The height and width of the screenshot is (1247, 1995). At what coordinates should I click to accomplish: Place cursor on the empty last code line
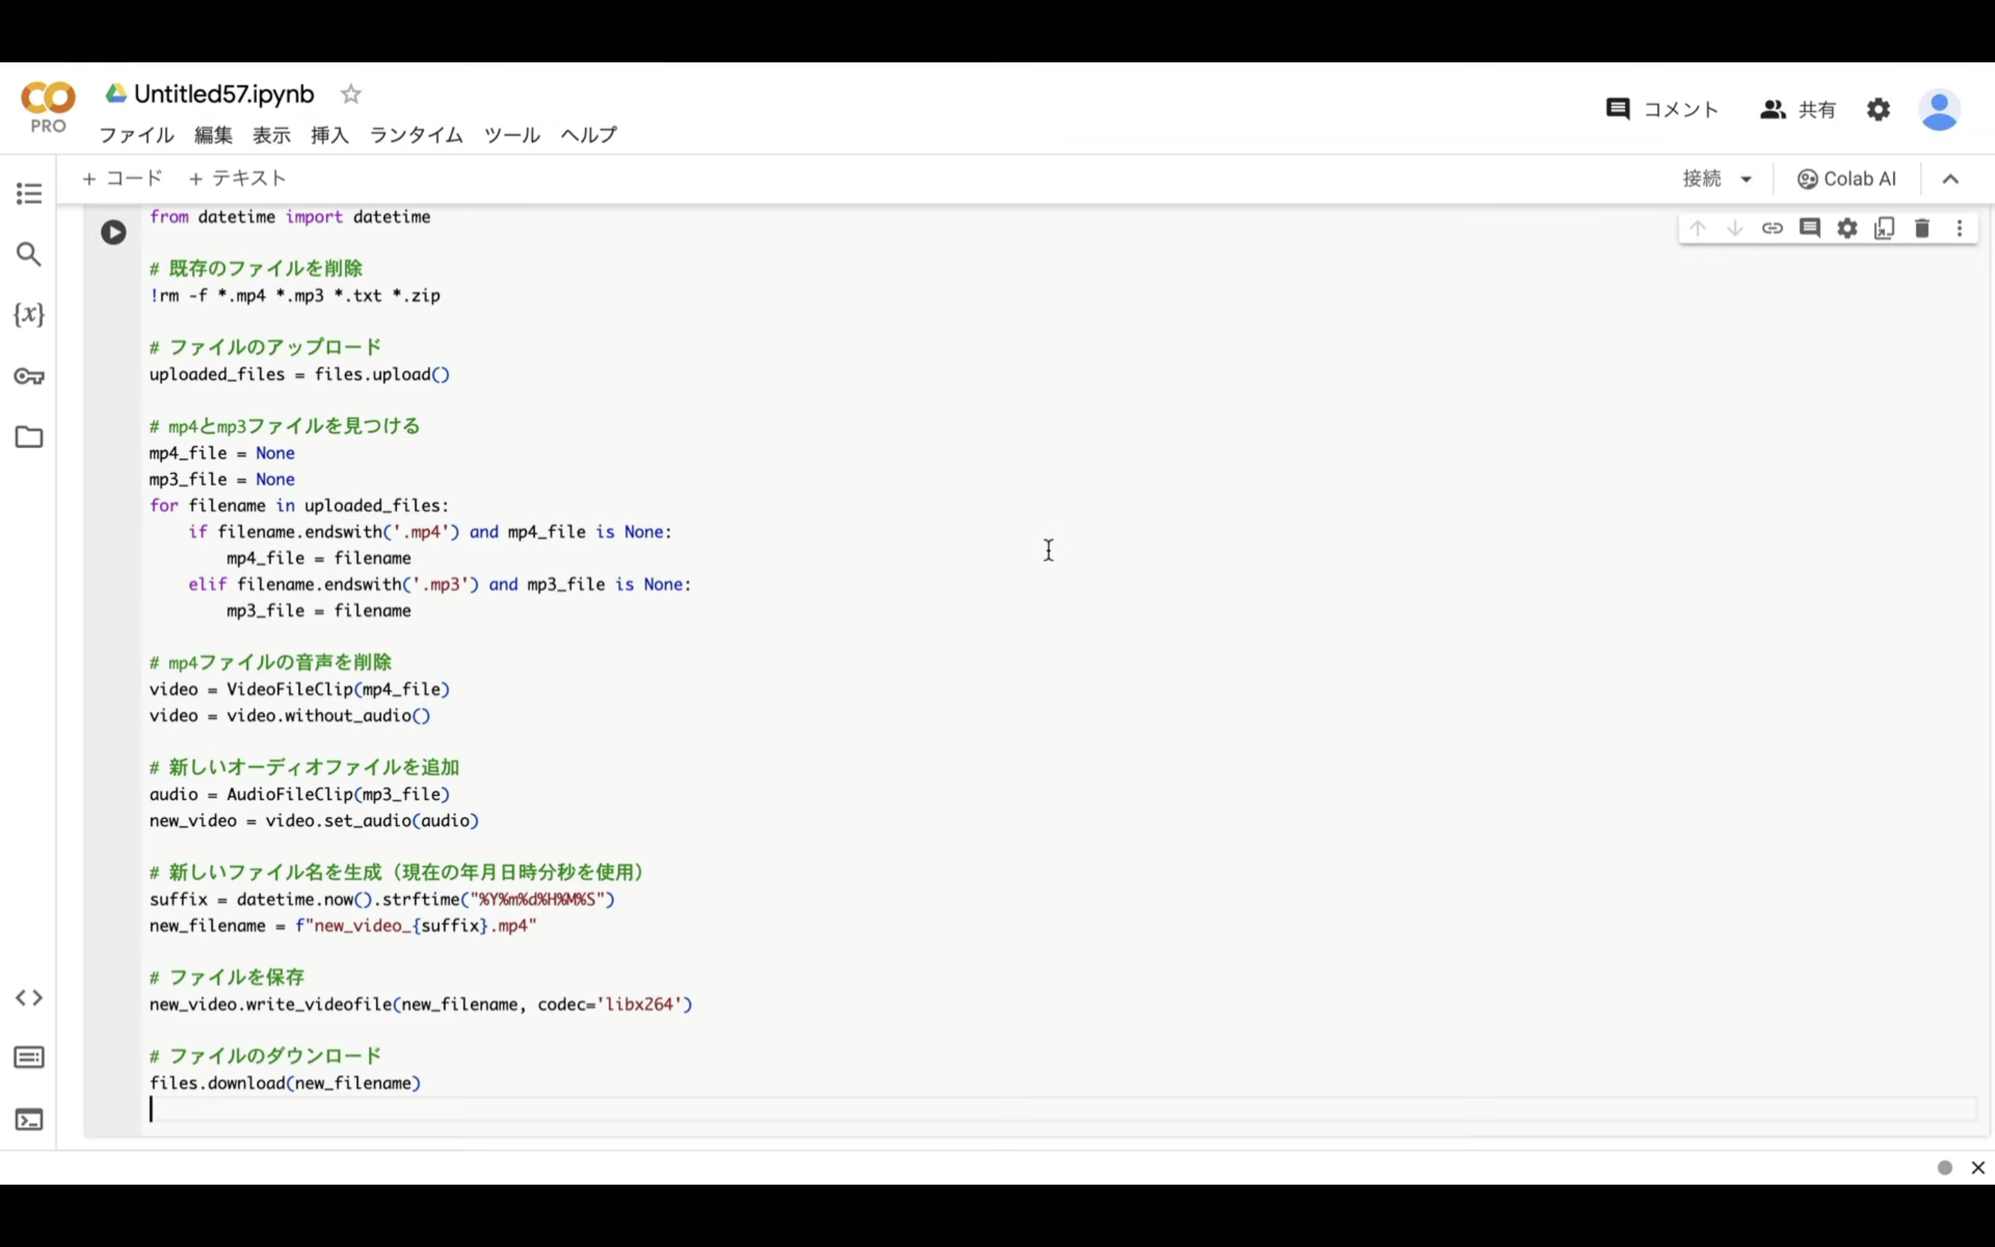(x=1062, y=1110)
